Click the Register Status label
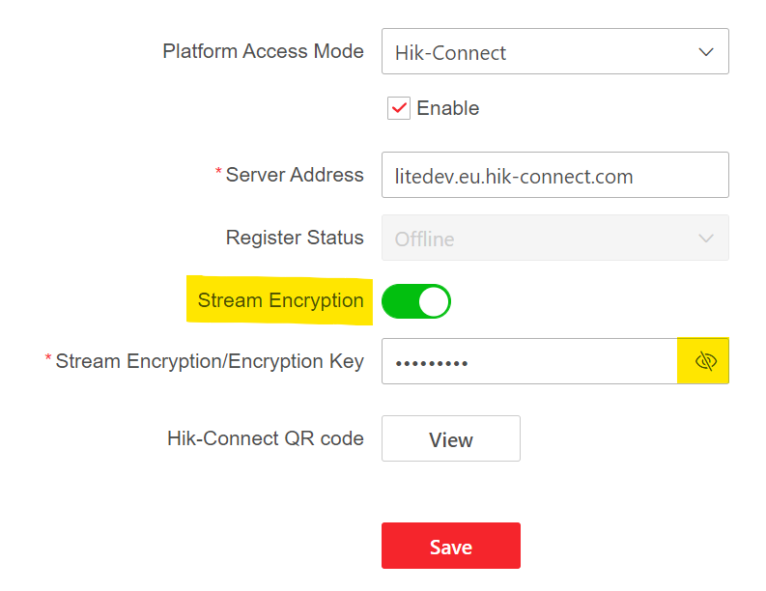Image resolution: width=766 pixels, height=591 pixels. click(295, 238)
